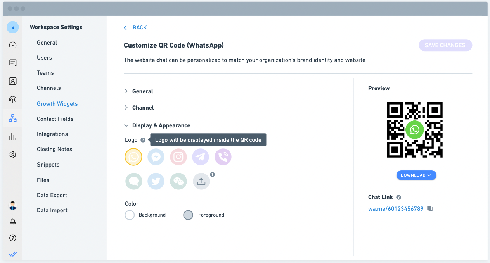Pick the Background color swatch

pos(130,215)
